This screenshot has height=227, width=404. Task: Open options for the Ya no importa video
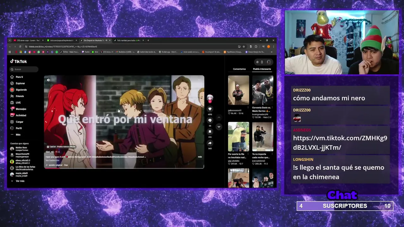(x=272, y=154)
